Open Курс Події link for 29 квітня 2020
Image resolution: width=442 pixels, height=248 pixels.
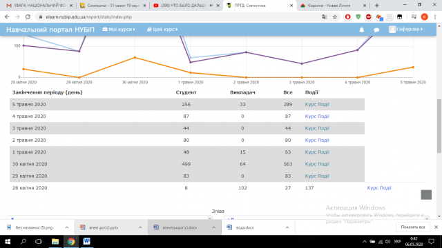[x=317, y=176]
